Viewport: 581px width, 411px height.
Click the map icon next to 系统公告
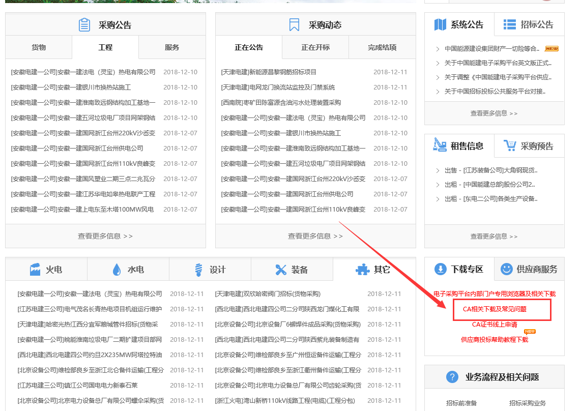point(440,24)
